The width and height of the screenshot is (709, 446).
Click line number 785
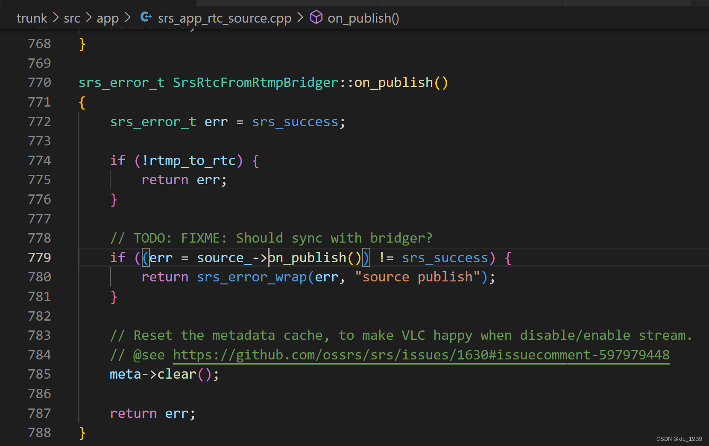(39, 374)
